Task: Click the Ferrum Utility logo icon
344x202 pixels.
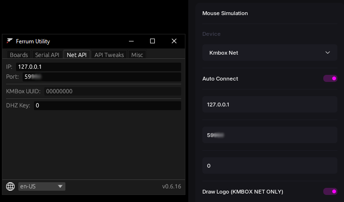Action: point(9,41)
